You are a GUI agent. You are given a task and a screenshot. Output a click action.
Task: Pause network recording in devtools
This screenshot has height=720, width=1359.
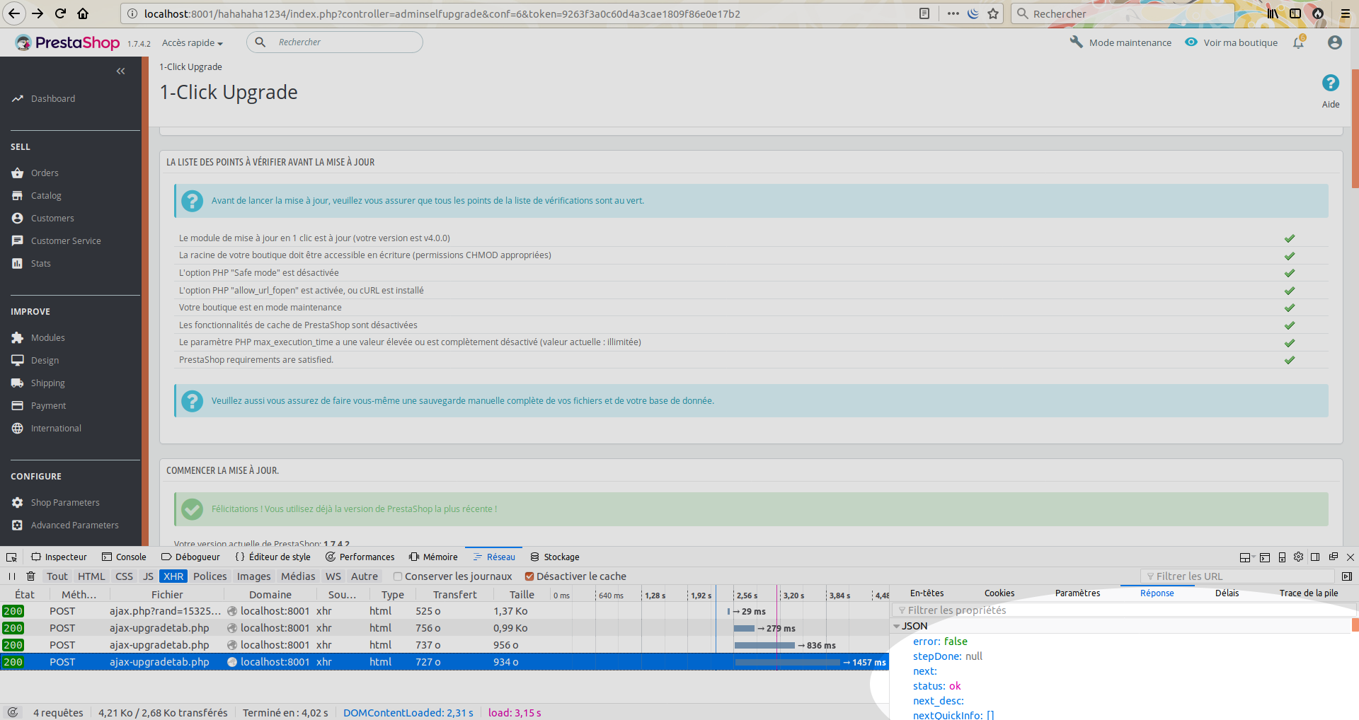(x=12, y=576)
